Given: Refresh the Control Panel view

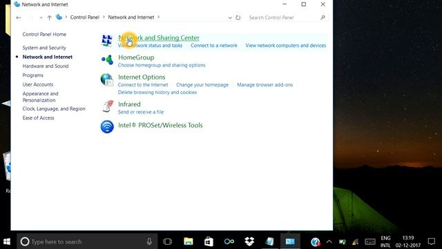Looking at the screenshot, I should click(238, 17).
